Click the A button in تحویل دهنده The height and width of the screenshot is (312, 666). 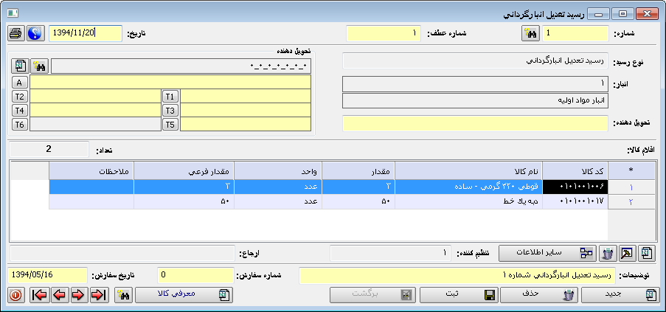(21, 82)
